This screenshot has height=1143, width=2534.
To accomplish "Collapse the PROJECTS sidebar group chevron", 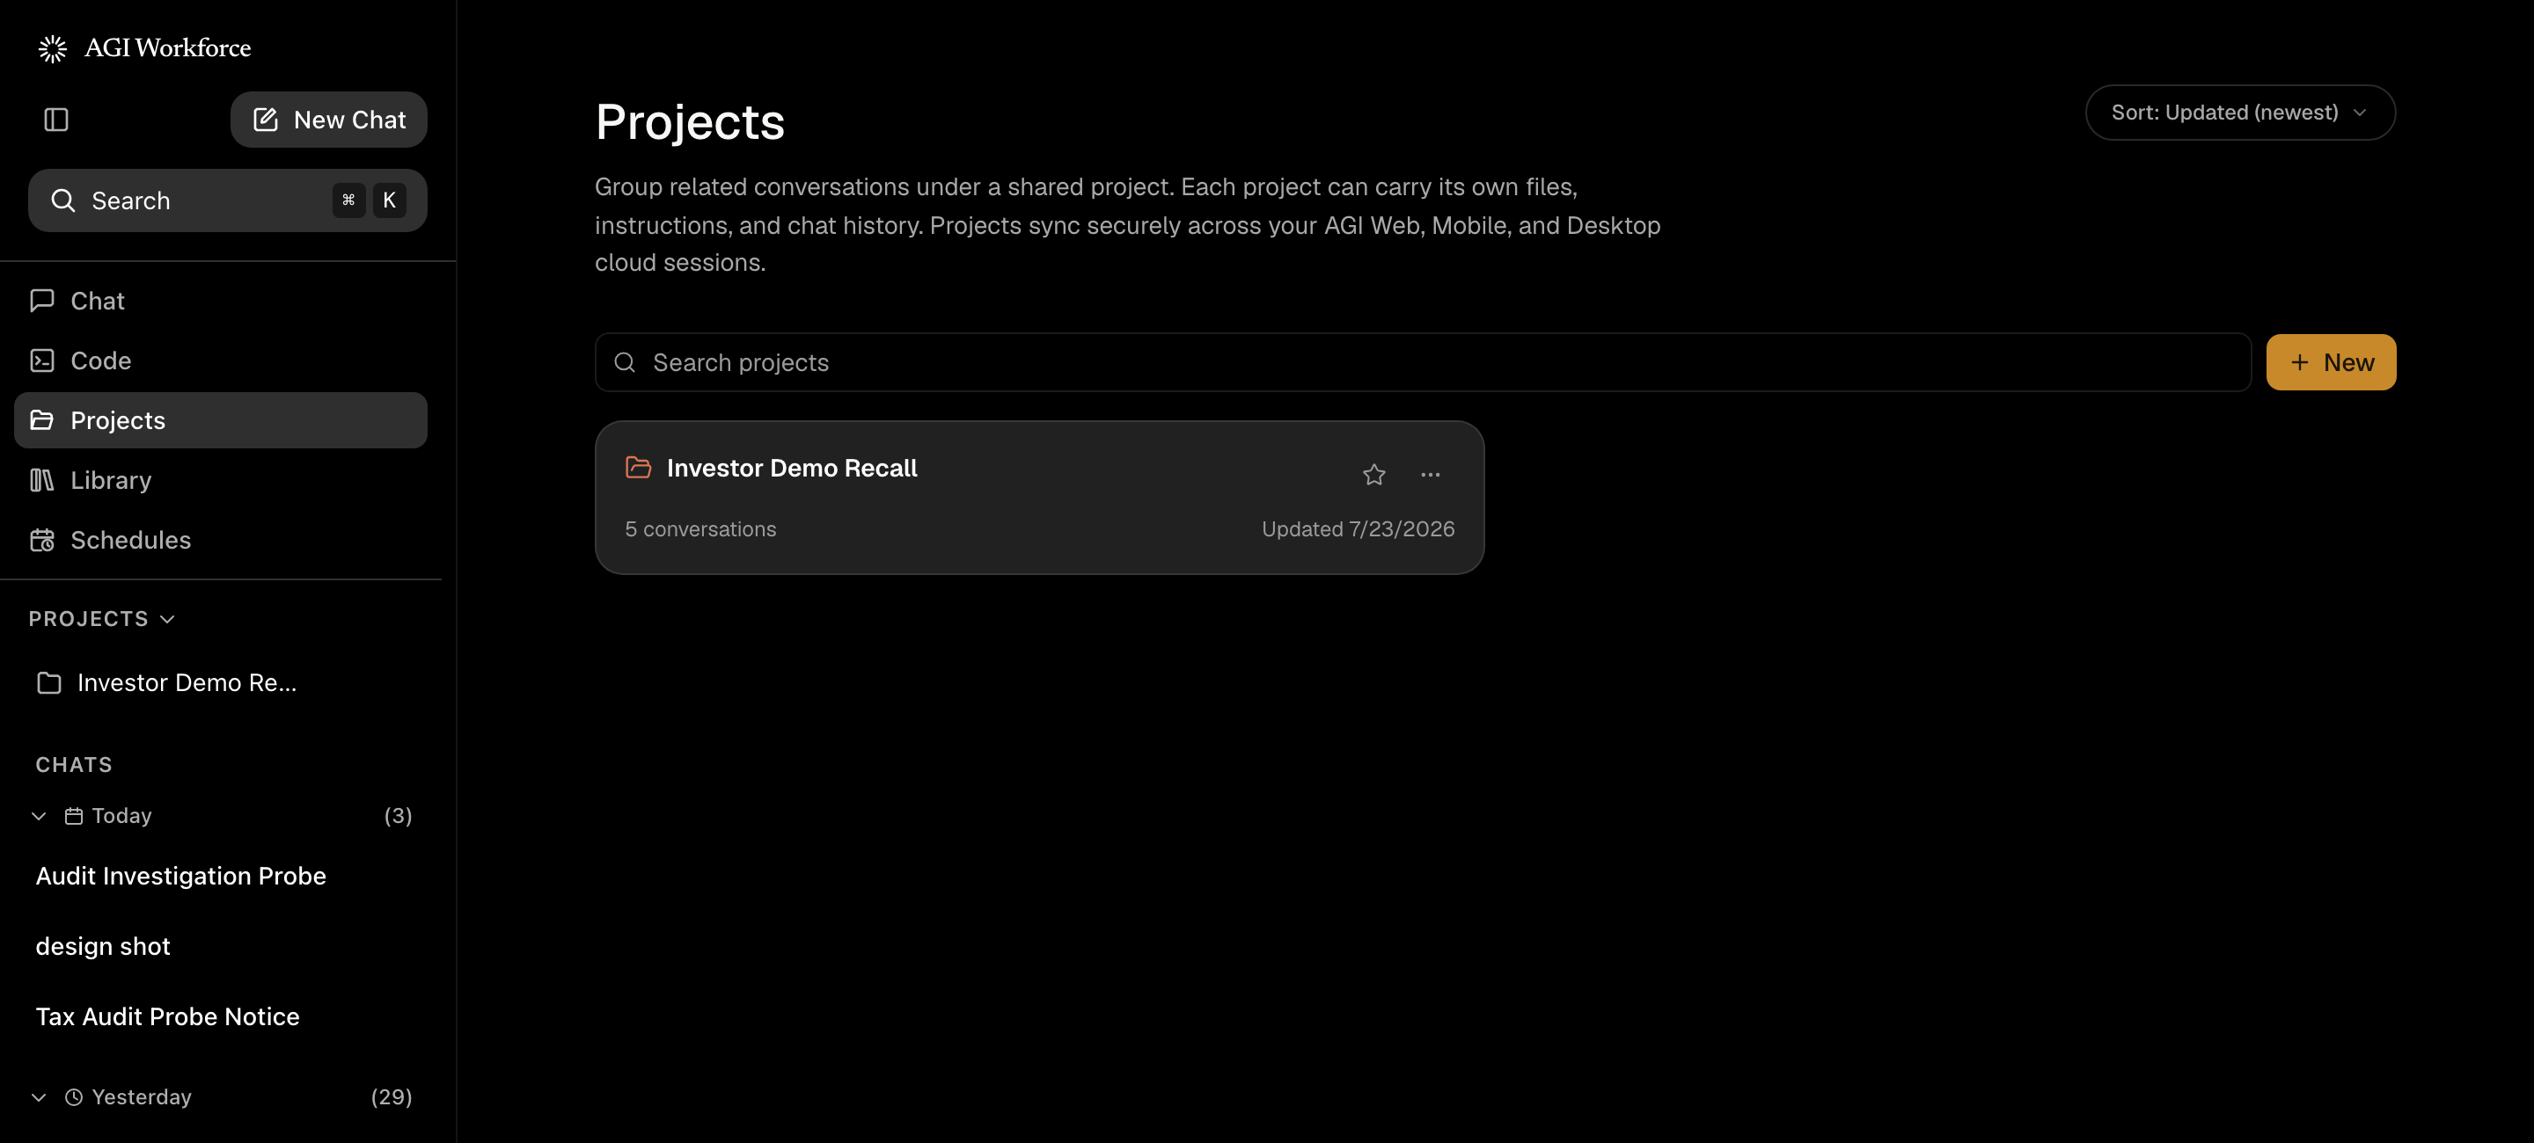I will [x=167, y=619].
